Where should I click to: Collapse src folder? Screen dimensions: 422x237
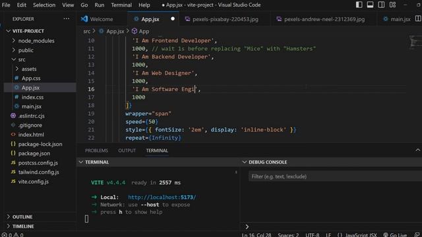tap(13, 59)
